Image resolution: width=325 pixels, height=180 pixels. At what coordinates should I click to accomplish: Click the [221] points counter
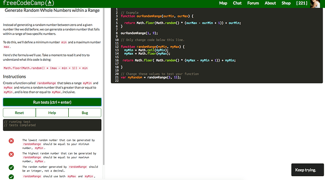(x=301, y=3)
